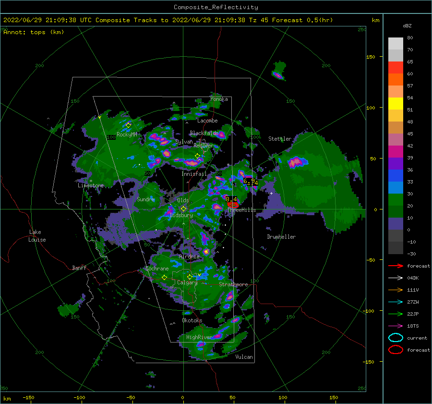
Task: Click the Olds label
Action: [183, 200]
